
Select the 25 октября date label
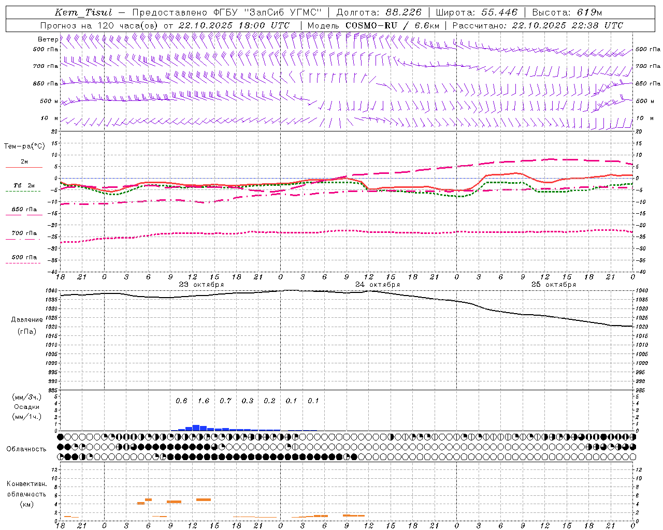[x=554, y=285]
